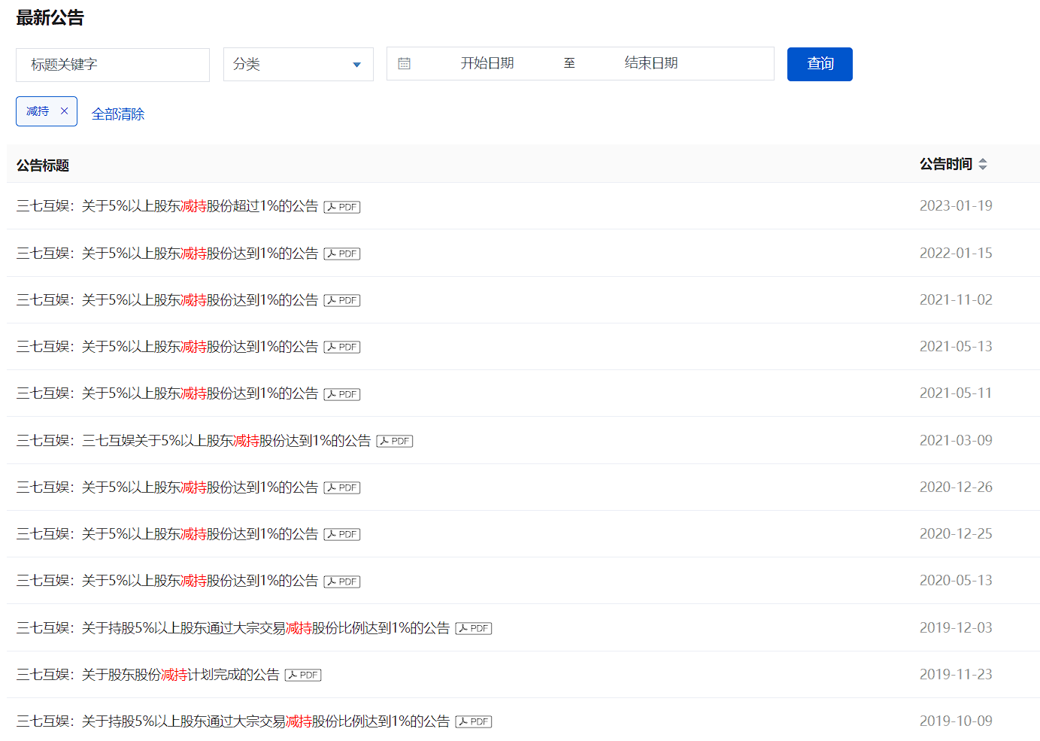Sort by 公告时间 column arrows
The width and height of the screenshot is (1040, 741).
982,164
